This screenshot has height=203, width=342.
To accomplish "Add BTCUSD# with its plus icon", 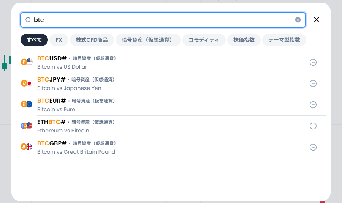I will click(x=313, y=62).
